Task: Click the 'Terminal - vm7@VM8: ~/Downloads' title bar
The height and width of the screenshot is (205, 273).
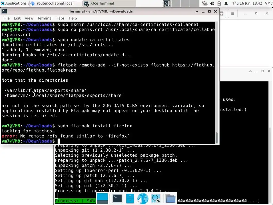Action: click(x=101, y=11)
